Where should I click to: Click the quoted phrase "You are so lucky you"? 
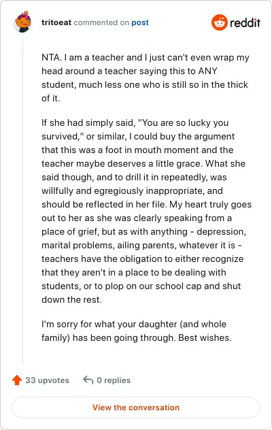coord(184,123)
